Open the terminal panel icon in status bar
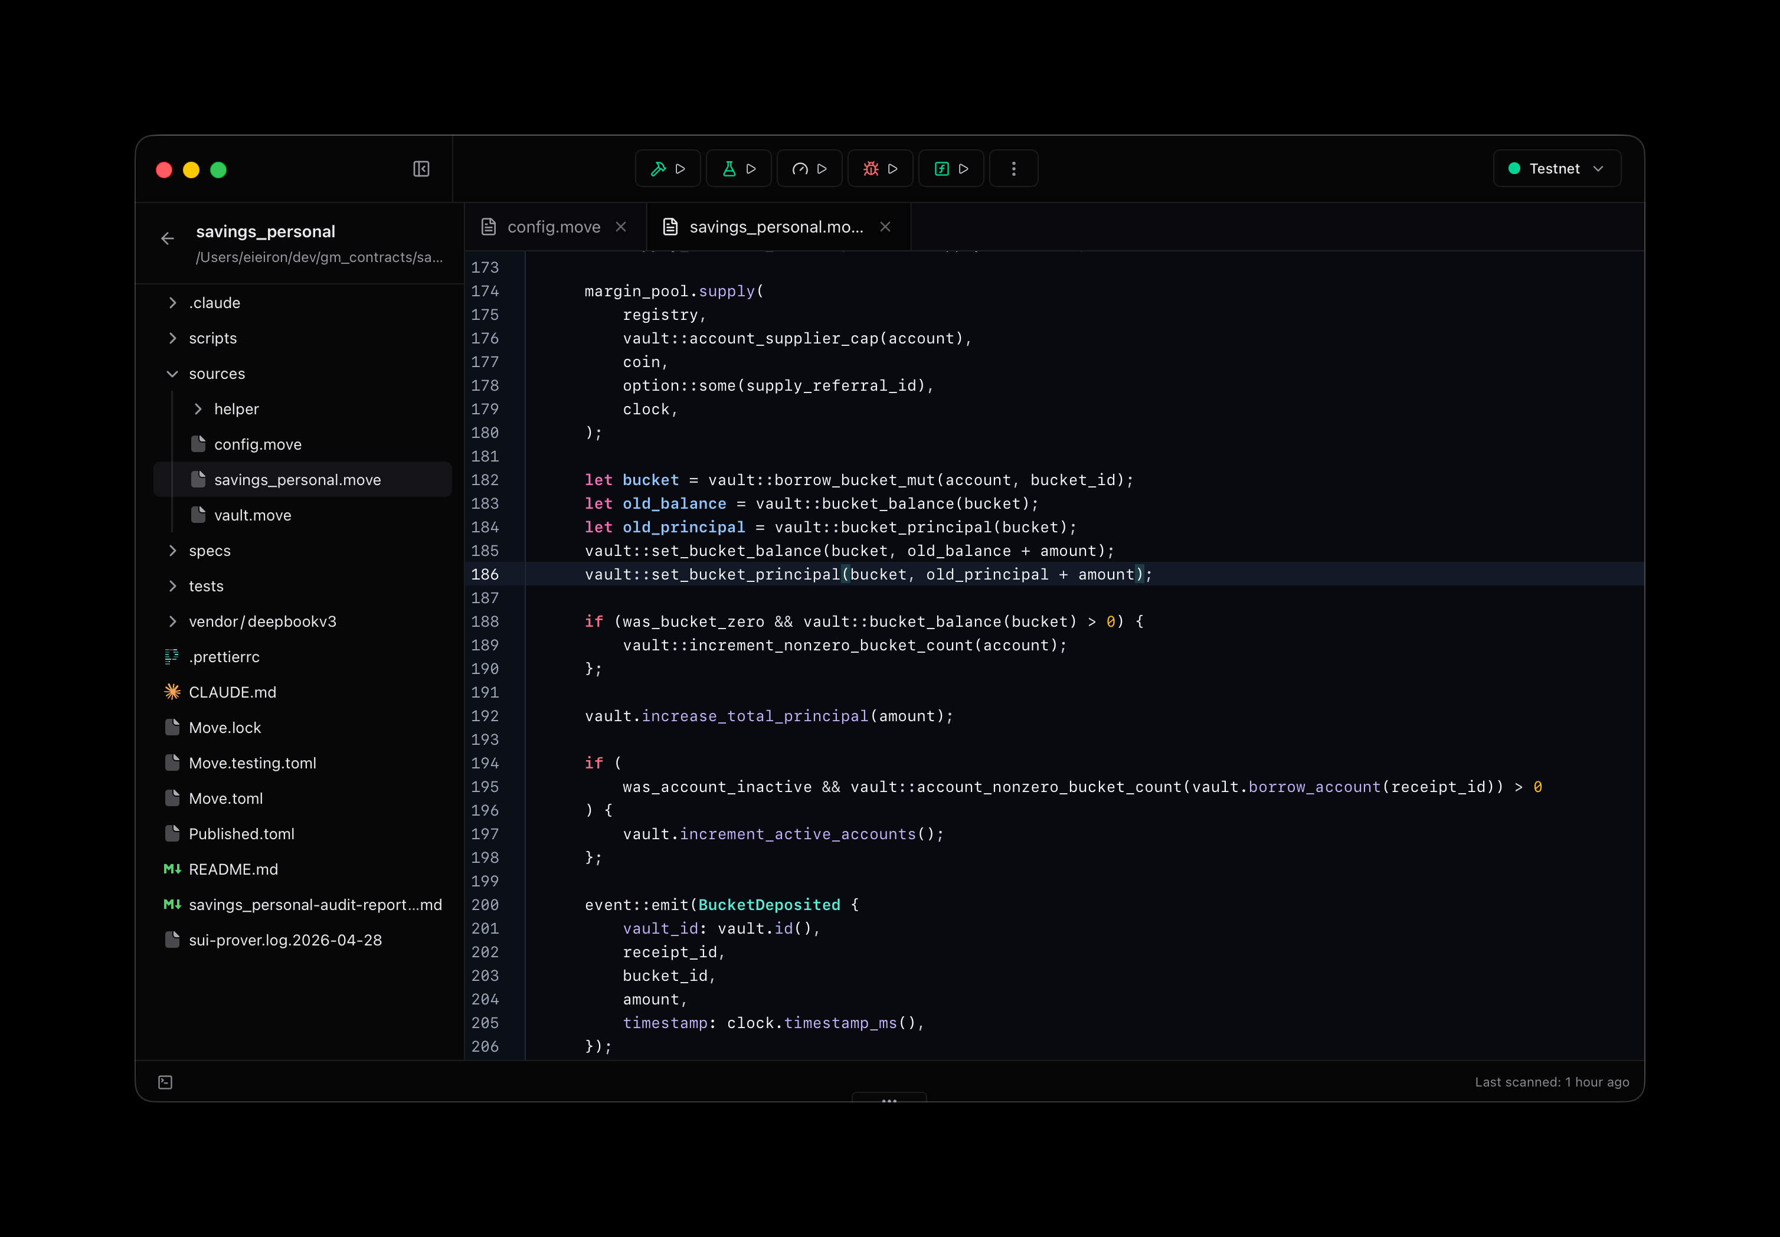1780x1237 pixels. 165,1082
